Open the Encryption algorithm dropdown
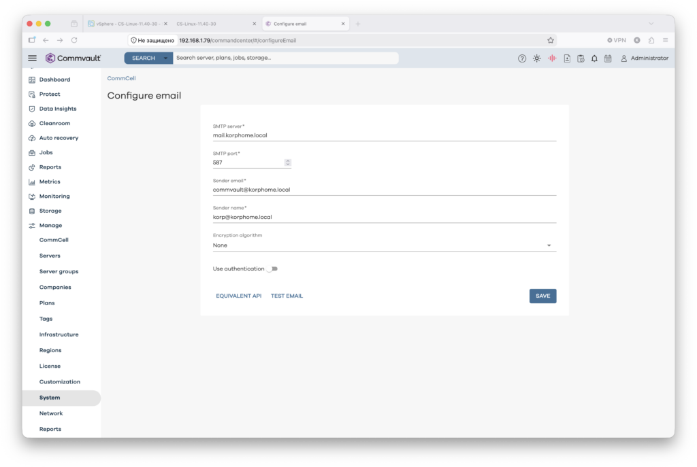This screenshot has width=697, height=467. click(x=385, y=245)
